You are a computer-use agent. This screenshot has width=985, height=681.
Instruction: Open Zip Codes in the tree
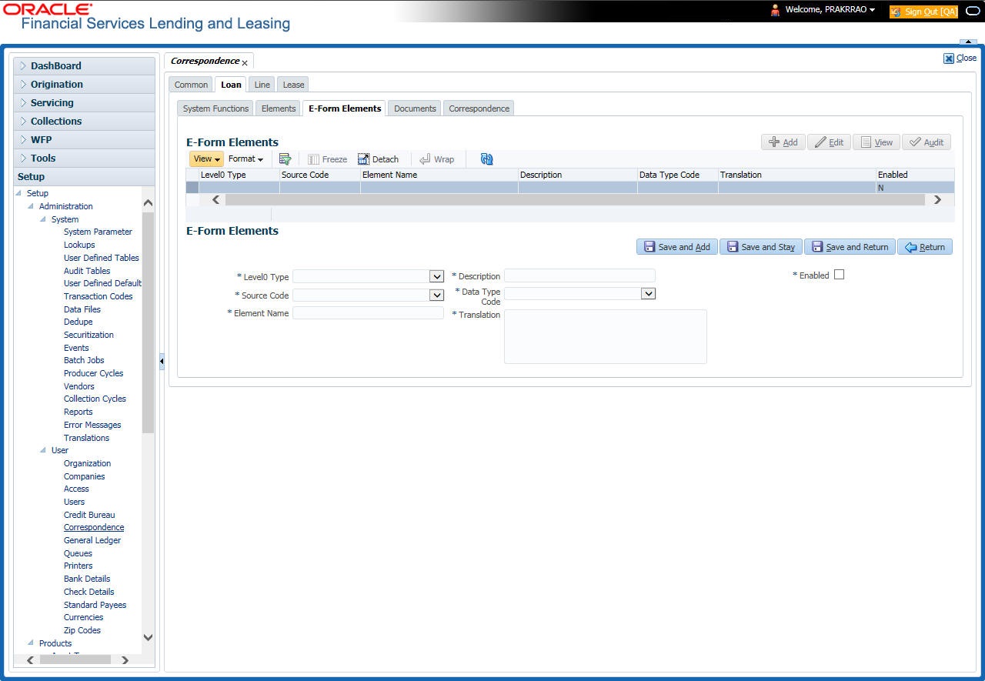pyautogui.click(x=82, y=630)
